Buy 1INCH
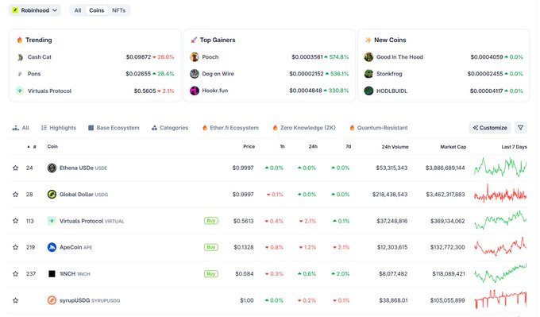The height and width of the screenshot is (317, 540). 210,273
